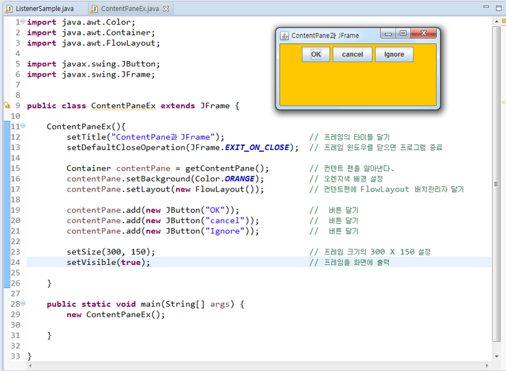Click the EXIT_ON_CLOSE constant on line 13
Screen dimensions: 506x371
point(257,147)
